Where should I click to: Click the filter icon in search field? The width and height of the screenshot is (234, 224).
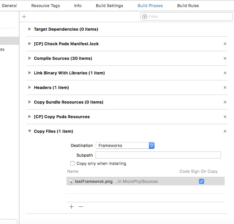click(144, 16)
